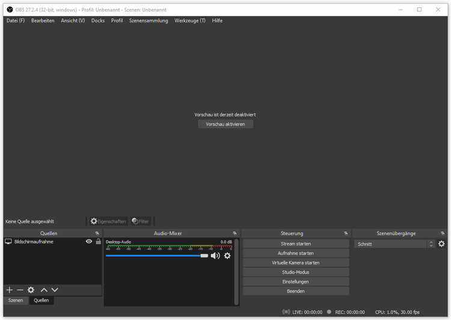Click the Desktop-Audio volume slider handle
451x320 pixels.
click(x=204, y=256)
